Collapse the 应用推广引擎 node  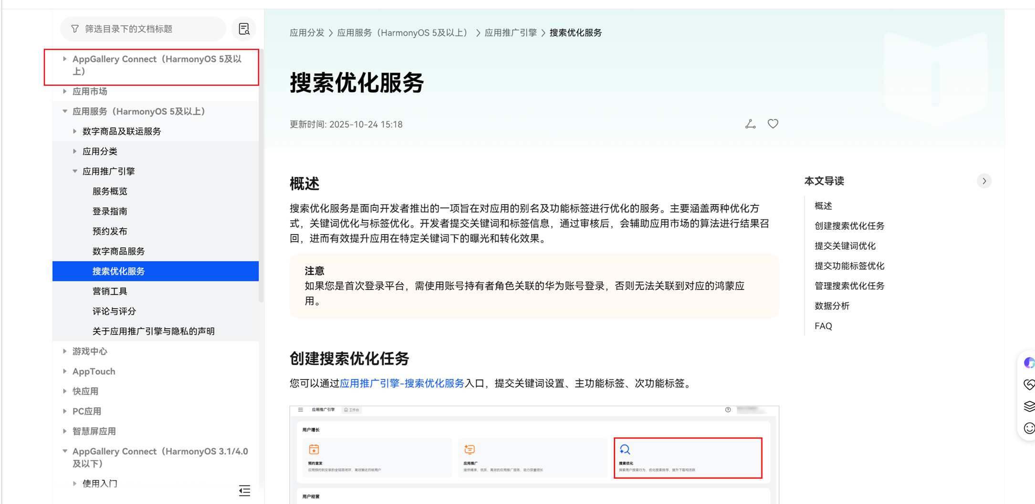[x=74, y=171]
